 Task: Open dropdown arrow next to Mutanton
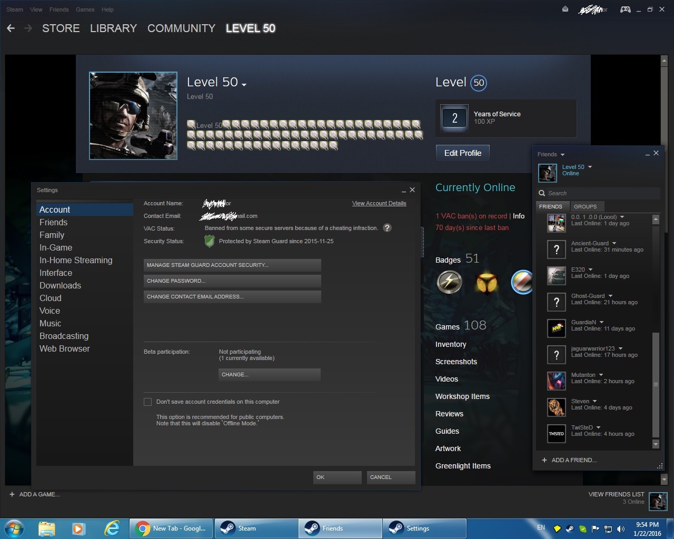[601, 375]
